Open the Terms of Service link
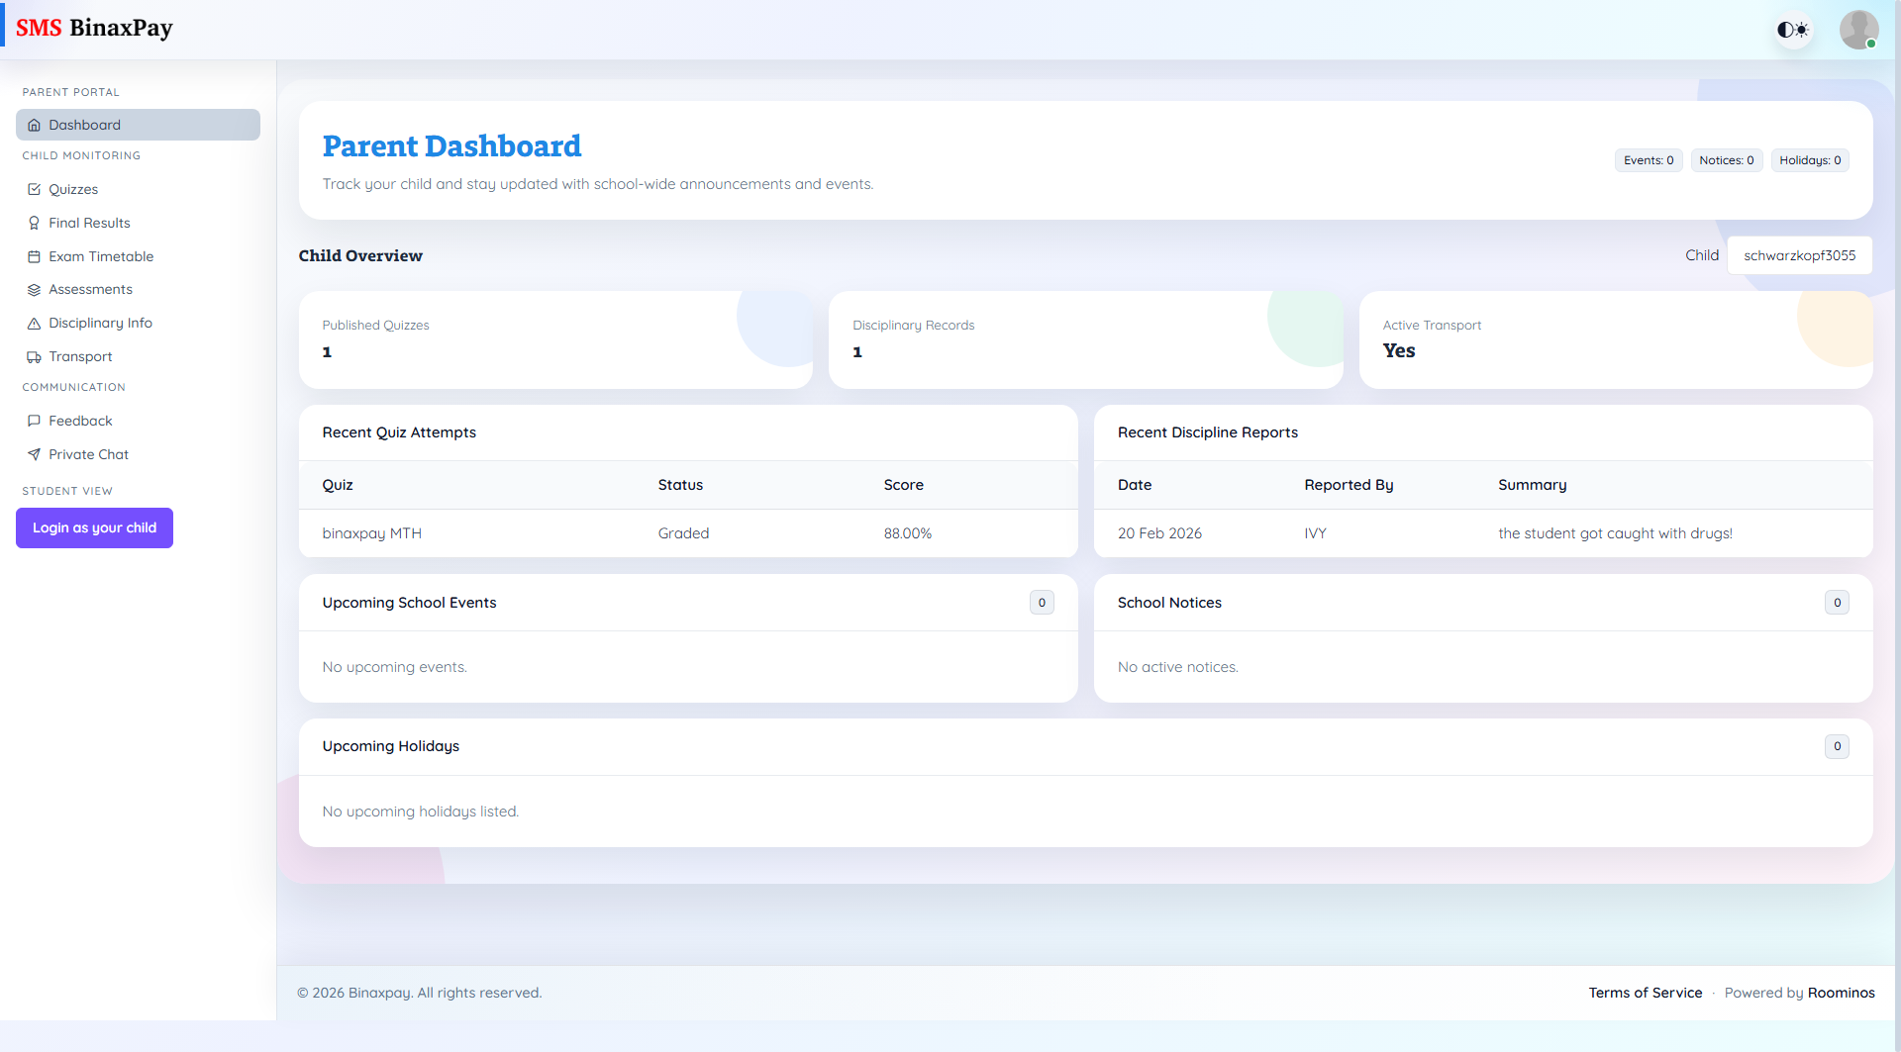 coord(1645,993)
